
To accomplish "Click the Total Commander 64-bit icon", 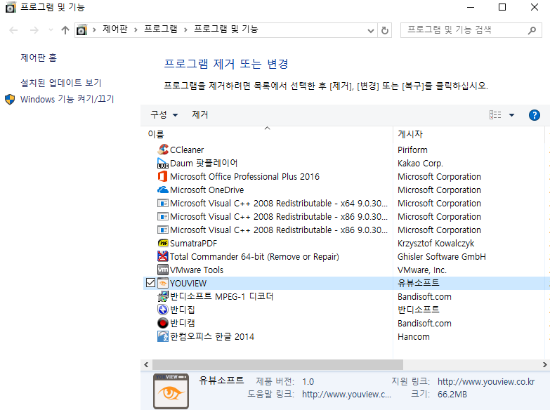I will (x=163, y=256).
